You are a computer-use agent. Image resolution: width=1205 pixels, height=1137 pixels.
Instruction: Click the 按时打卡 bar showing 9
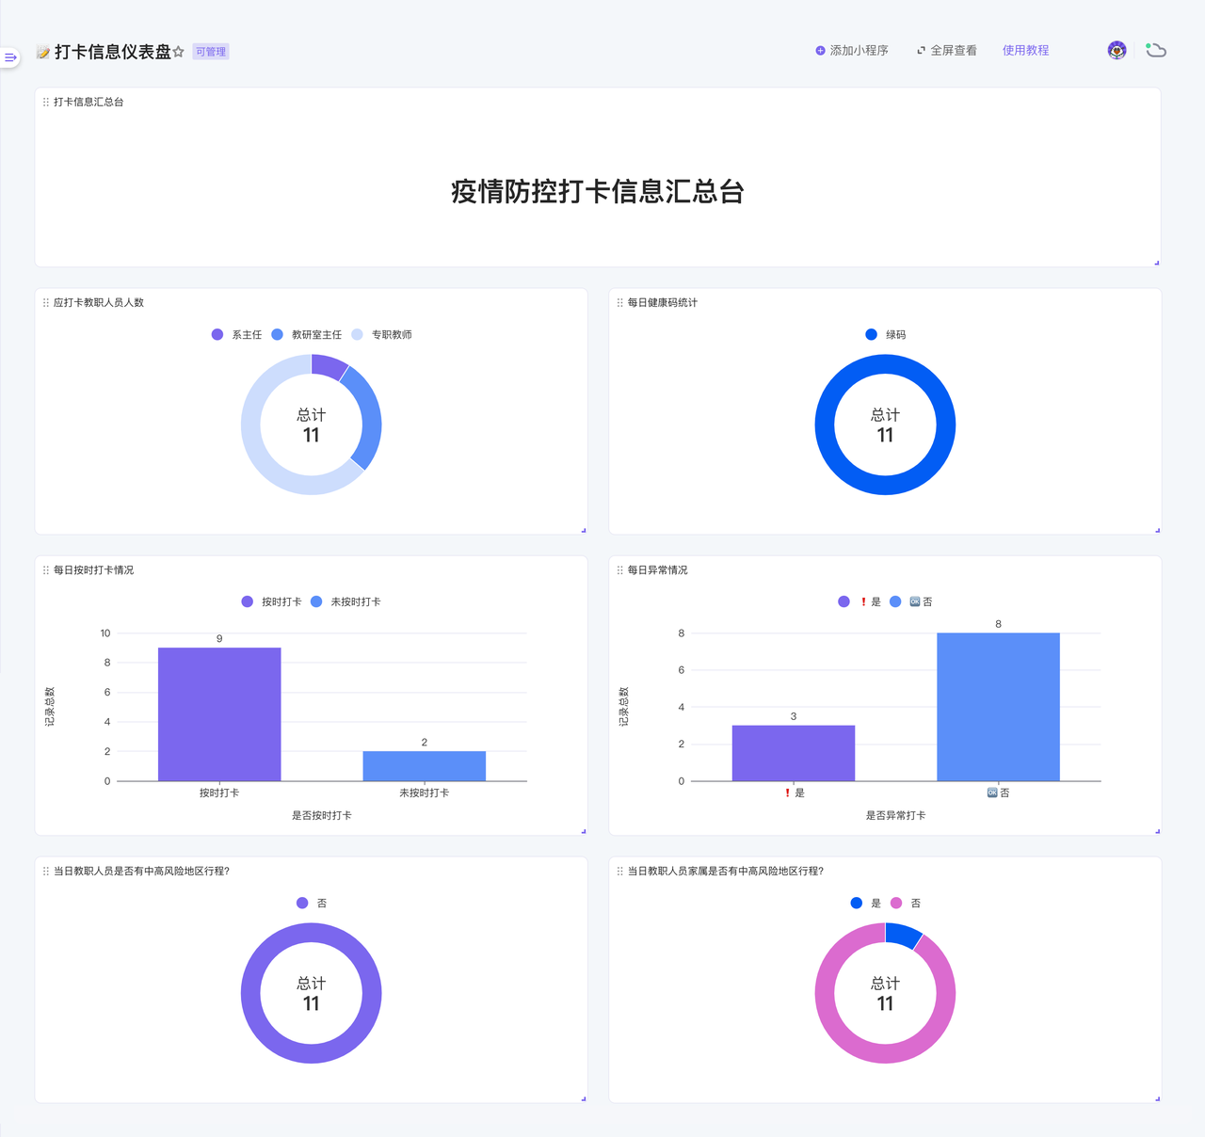(x=219, y=713)
